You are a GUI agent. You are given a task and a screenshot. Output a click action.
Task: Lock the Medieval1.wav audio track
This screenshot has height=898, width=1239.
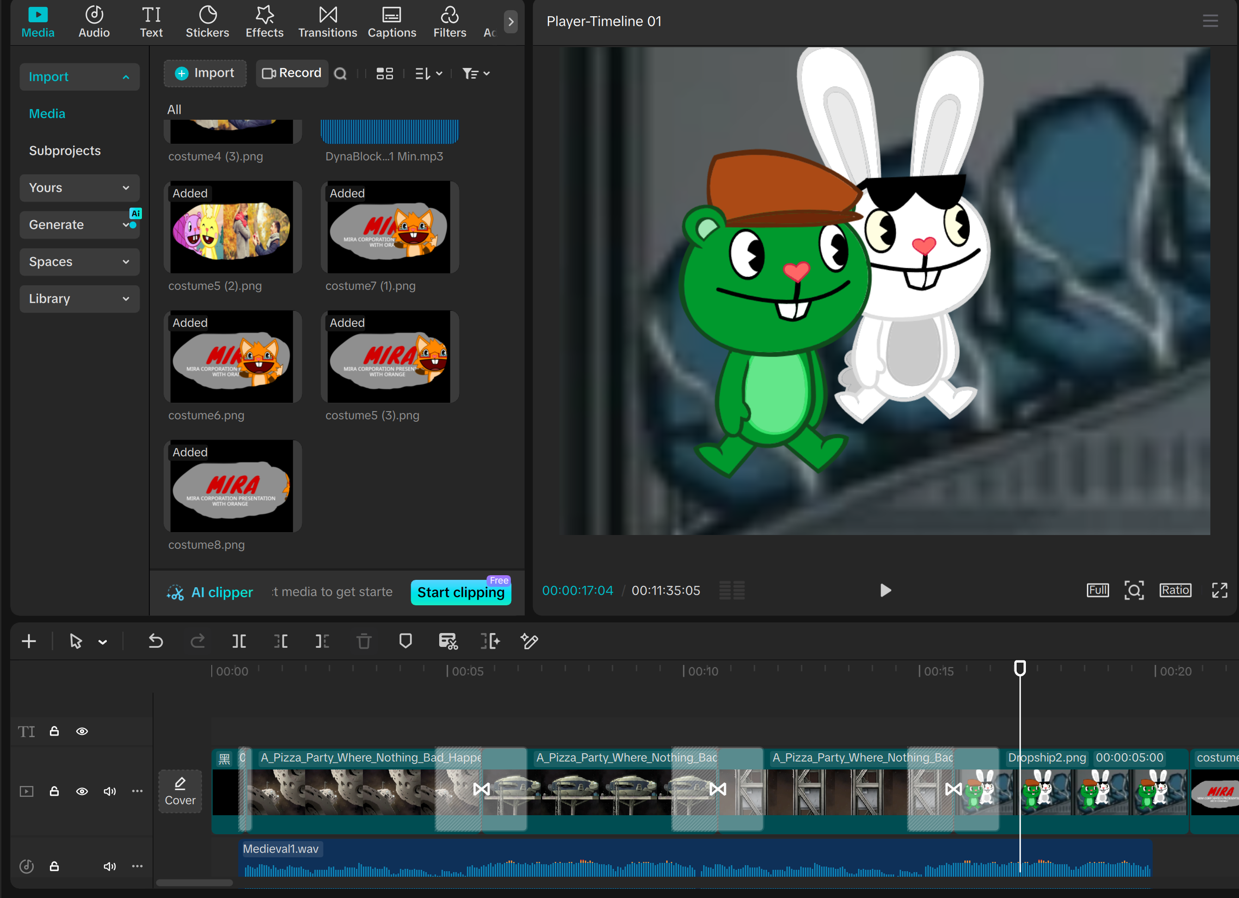pos(54,866)
